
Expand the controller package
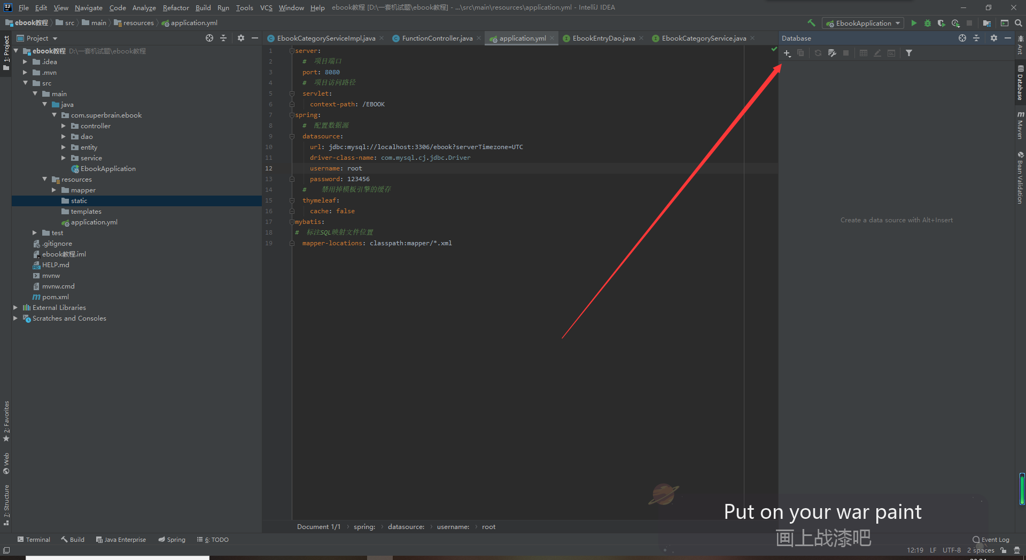pyautogui.click(x=64, y=126)
